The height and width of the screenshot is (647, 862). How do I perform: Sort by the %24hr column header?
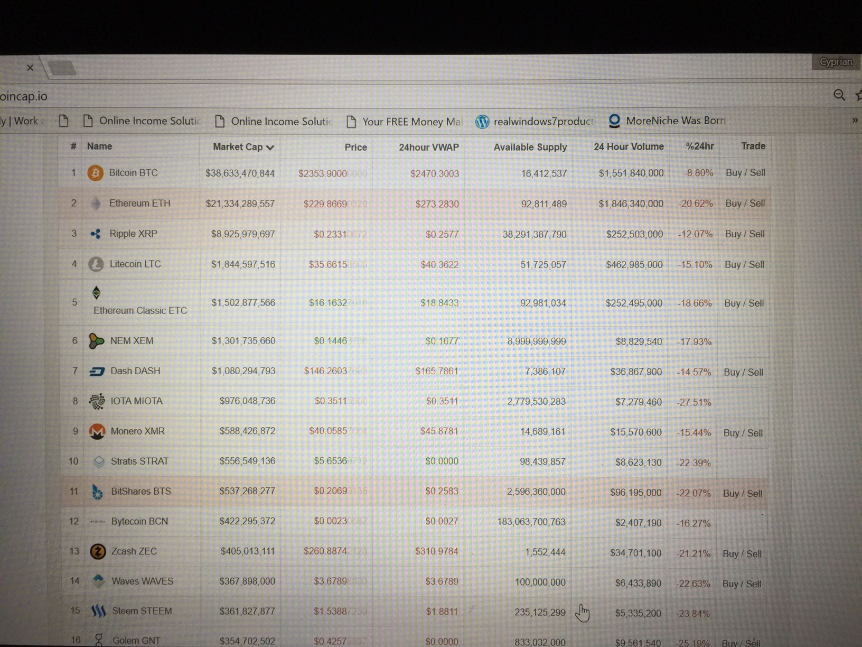(x=700, y=146)
